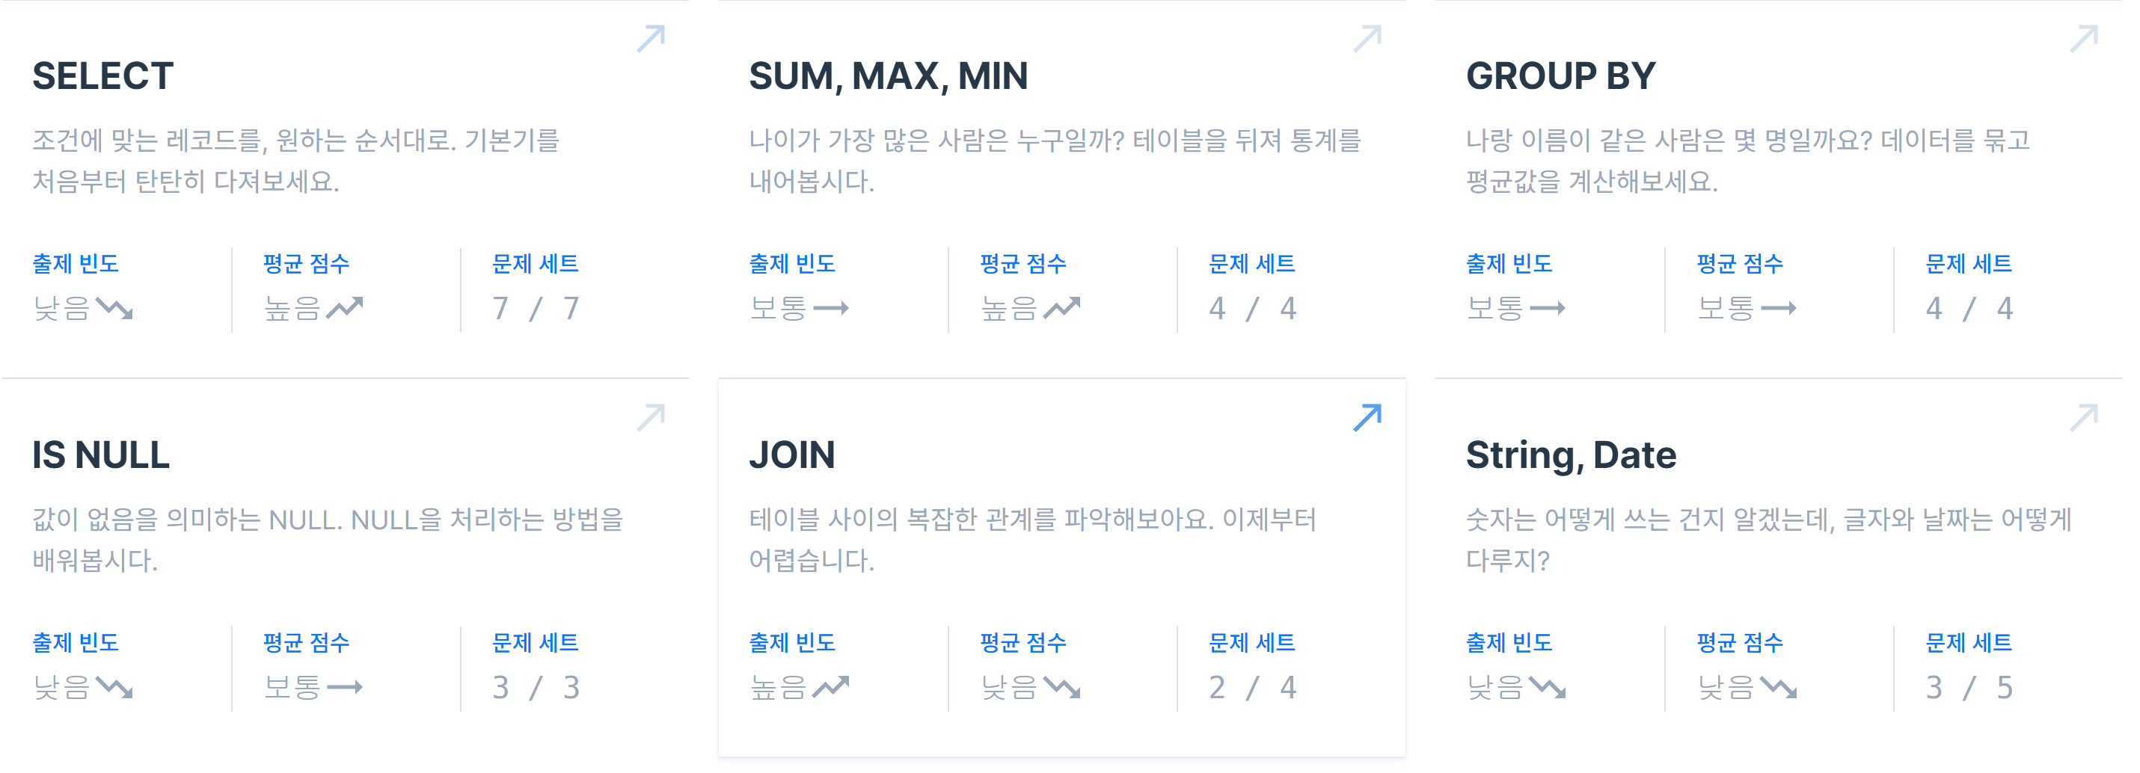Click the 2 / 4 problem set count in JOIN
Viewport: 2140px width, 773px height.
point(1253,688)
